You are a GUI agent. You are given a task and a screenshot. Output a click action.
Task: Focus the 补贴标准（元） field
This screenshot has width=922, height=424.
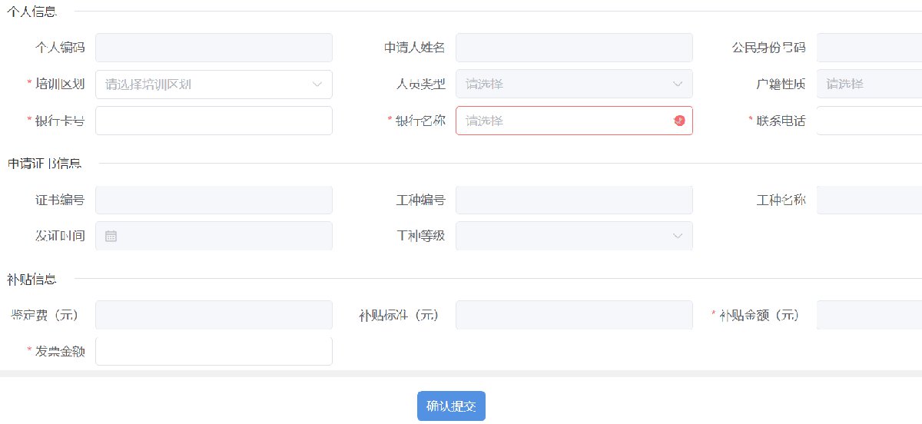pyautogui.click(x=574, y=315)
